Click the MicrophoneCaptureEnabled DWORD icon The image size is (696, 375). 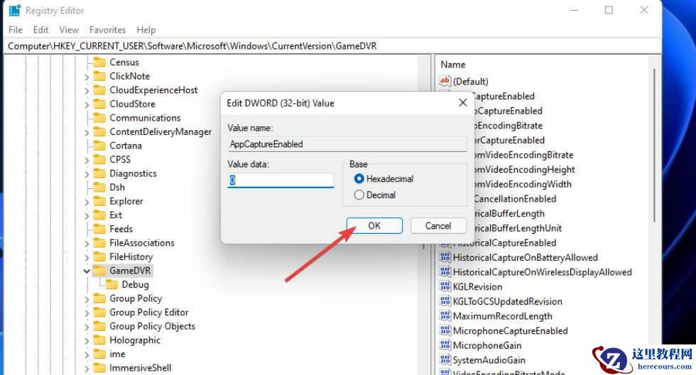[x=445, y=330]
